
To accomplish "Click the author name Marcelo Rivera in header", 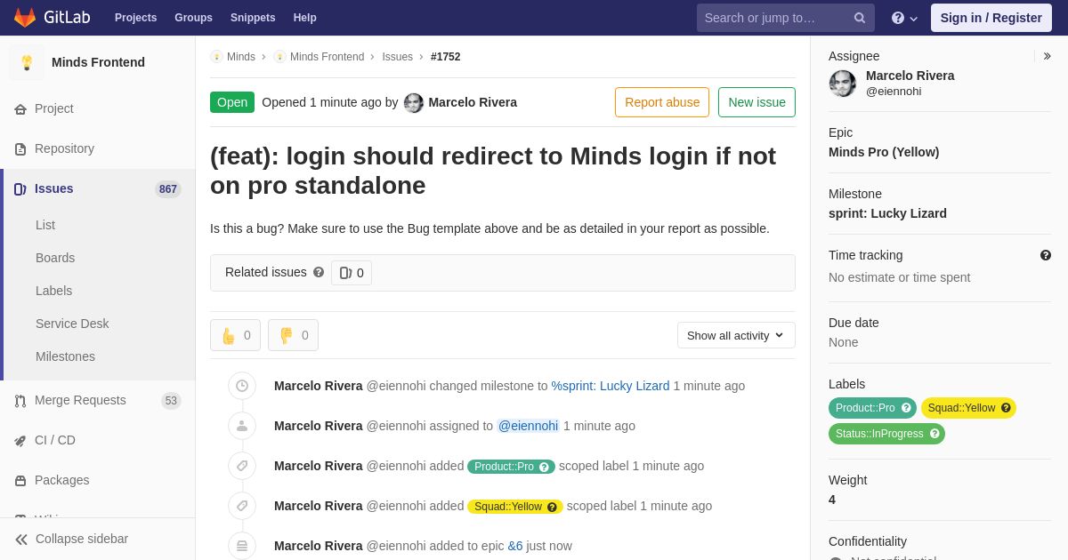I will 473,102.
